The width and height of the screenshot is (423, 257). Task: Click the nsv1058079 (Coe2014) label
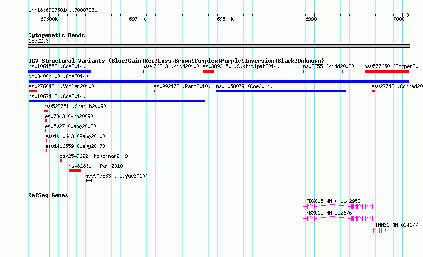(x=244, y=86)
